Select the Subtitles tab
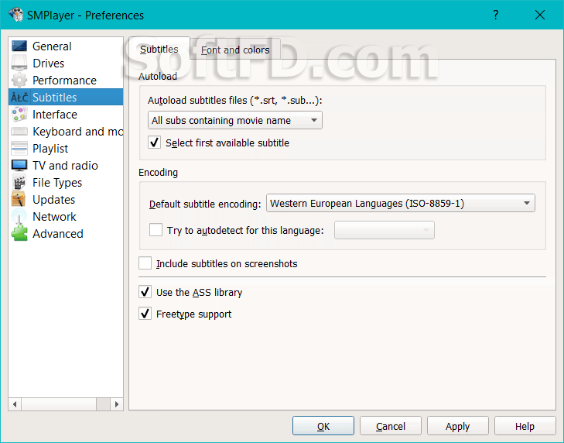 (159, 49)
